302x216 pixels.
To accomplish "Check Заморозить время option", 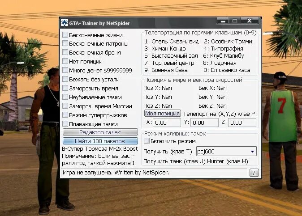I will (65, 88).
